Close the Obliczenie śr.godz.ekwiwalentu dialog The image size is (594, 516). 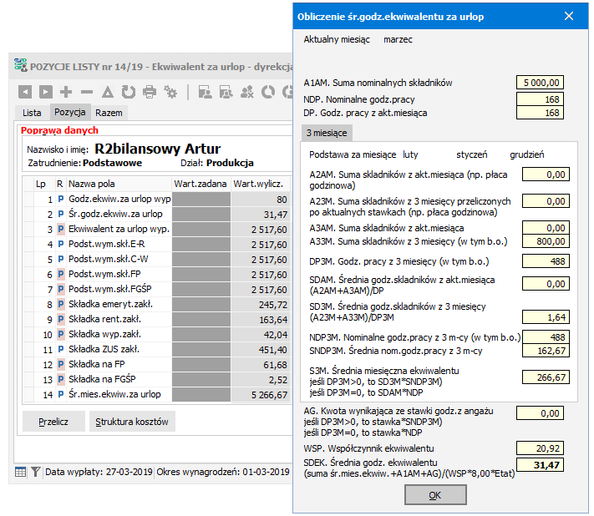(569, 16)
